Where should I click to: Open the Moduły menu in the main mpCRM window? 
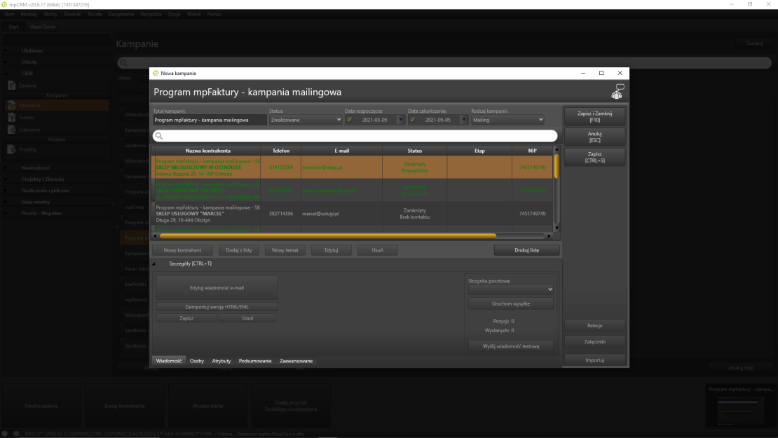[29, 15]
